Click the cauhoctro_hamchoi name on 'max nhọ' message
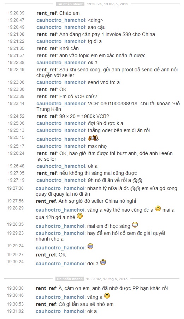Image resolution: width=184 pixels, height=319 pixels. (61, 147)
